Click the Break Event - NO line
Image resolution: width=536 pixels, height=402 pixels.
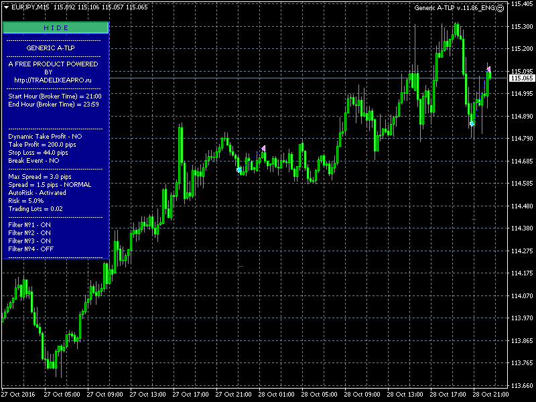pos(34,161)
